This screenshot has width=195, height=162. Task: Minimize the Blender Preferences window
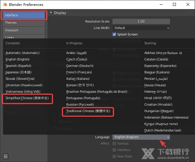pyautogui.click(x=160, y=5)
